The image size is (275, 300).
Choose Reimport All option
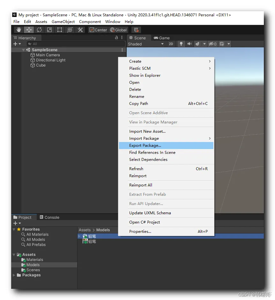coord(166,185)
